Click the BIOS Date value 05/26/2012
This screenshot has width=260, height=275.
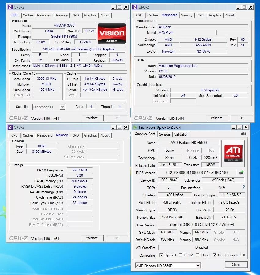pos(203,77)
